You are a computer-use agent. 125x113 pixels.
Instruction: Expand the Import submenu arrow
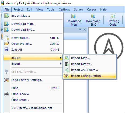(x=61, y=58)
